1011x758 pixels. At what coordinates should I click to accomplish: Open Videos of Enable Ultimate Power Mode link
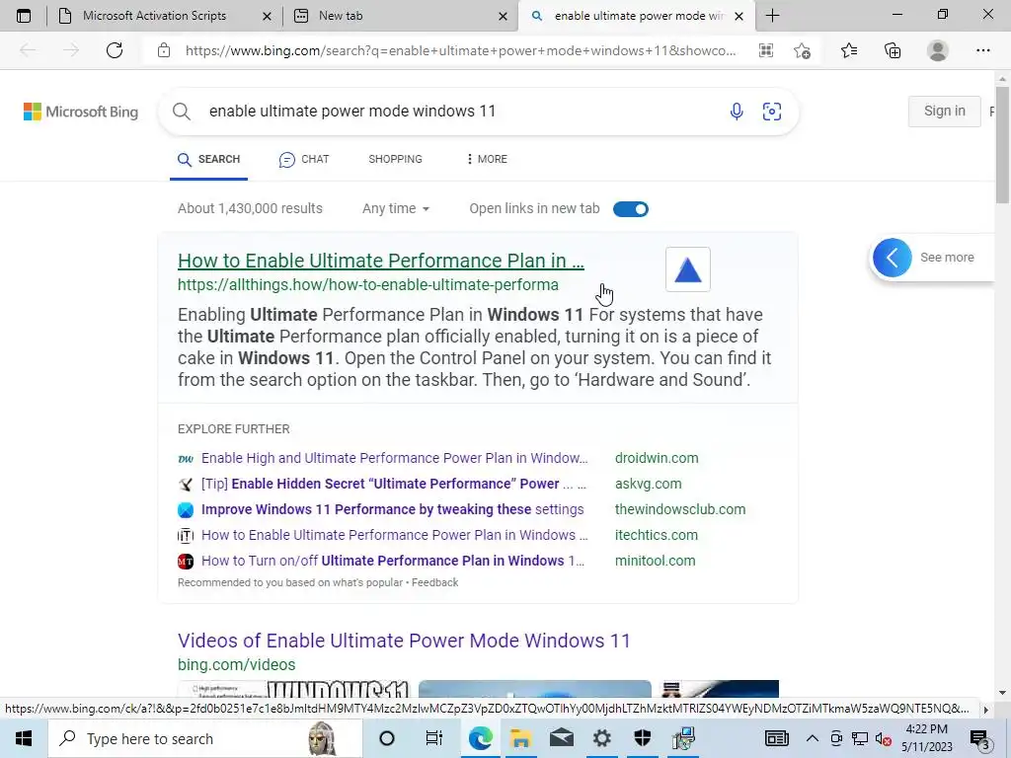point(404,641)
